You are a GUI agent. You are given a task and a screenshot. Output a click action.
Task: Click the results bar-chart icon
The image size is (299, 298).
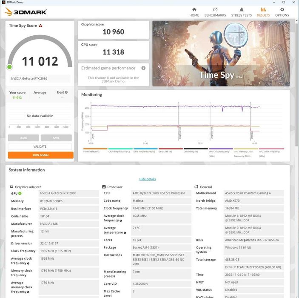(x=263, y=9)
